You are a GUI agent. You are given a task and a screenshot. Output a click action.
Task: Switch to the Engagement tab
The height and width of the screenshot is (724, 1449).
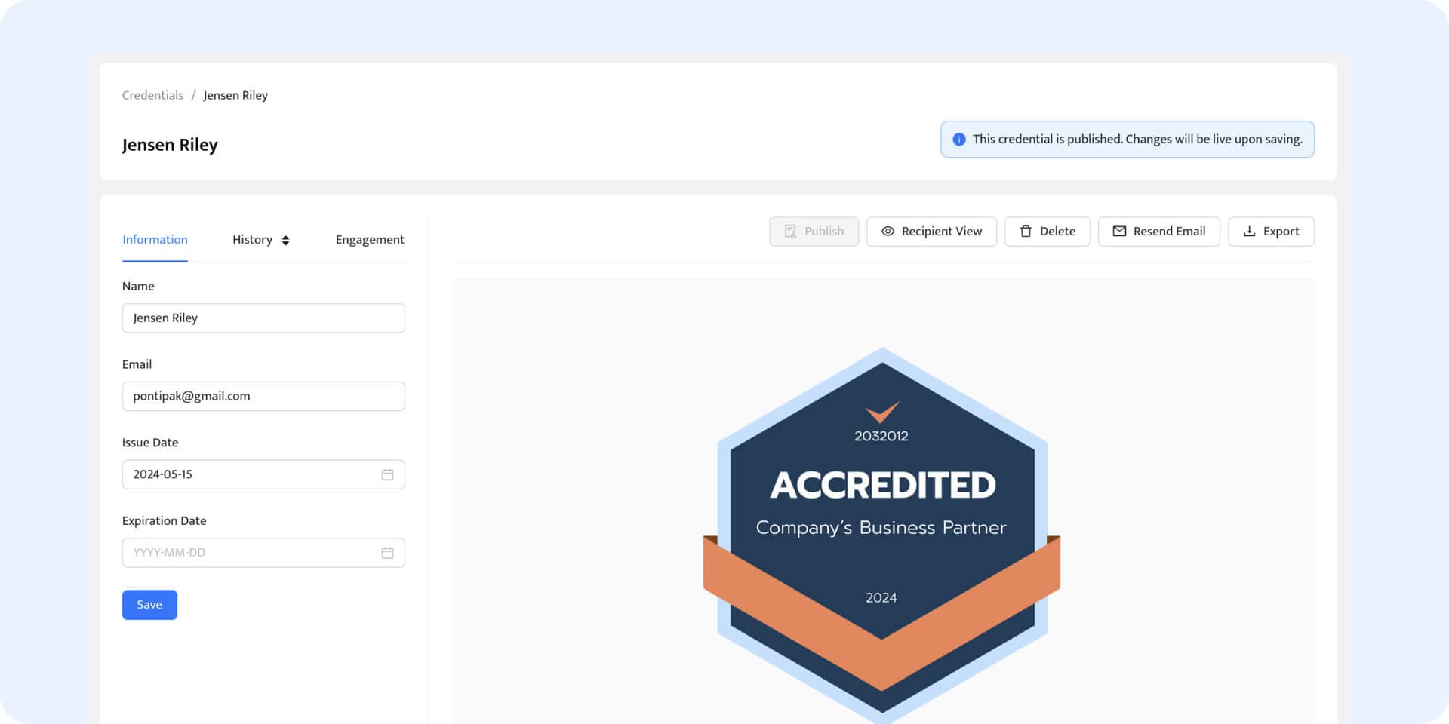tap(370, 240)
